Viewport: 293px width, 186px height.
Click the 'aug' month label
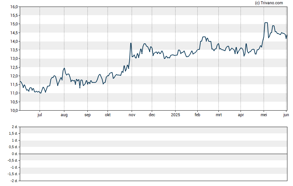point(64,115)
